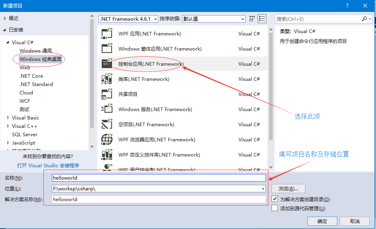Open the Visual Studio 安装程序 link
The height and width of the screenshot is (229, 376).
pyautogui.click(x=48, y=165)
